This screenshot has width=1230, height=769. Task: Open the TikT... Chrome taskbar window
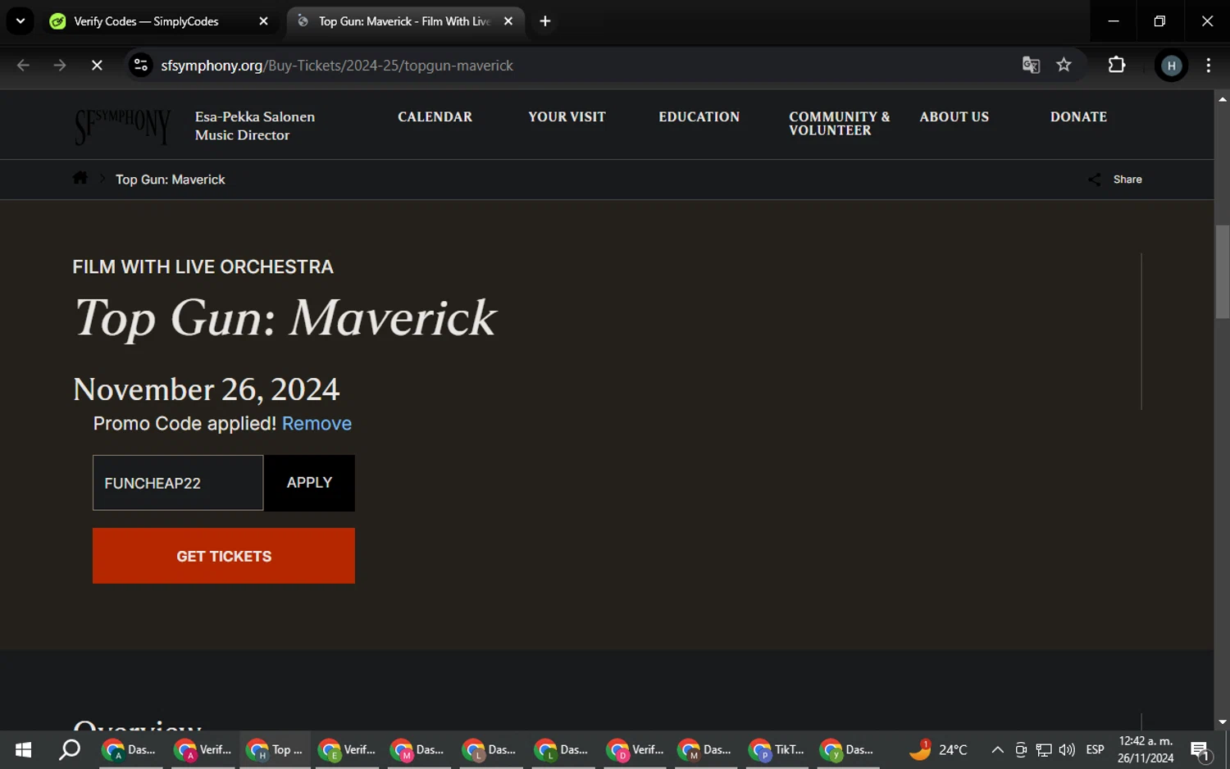(777, 749)
